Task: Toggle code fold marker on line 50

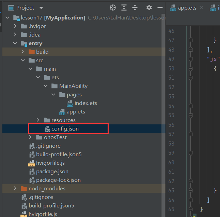Action: point(190,69)
